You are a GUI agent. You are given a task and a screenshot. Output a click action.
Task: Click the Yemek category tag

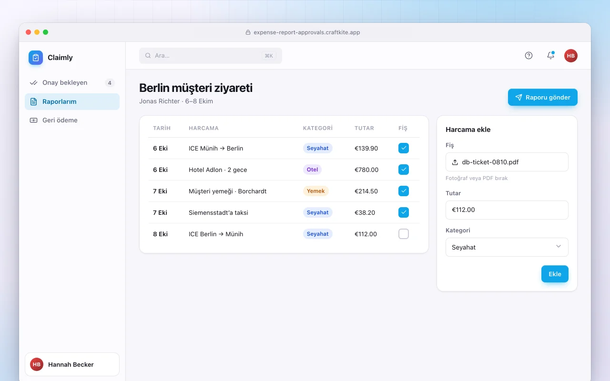point(315,191)
